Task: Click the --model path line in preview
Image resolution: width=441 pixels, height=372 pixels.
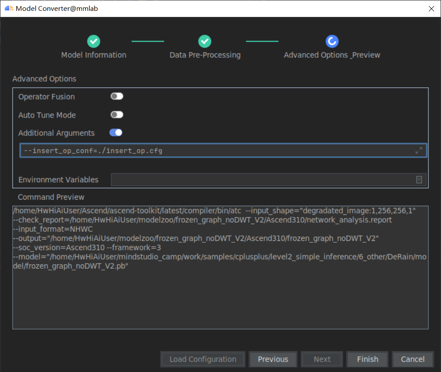Action: [x=220, y=261]
